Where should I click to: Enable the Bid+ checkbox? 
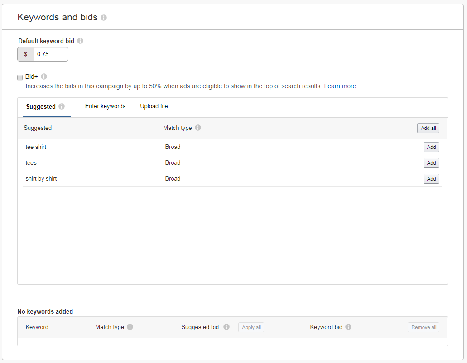coord(20,77)
